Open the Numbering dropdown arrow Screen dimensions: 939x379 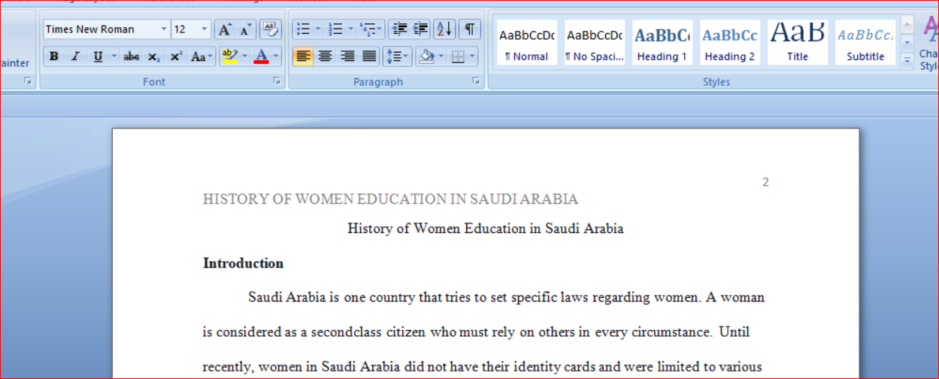point(351,29)
